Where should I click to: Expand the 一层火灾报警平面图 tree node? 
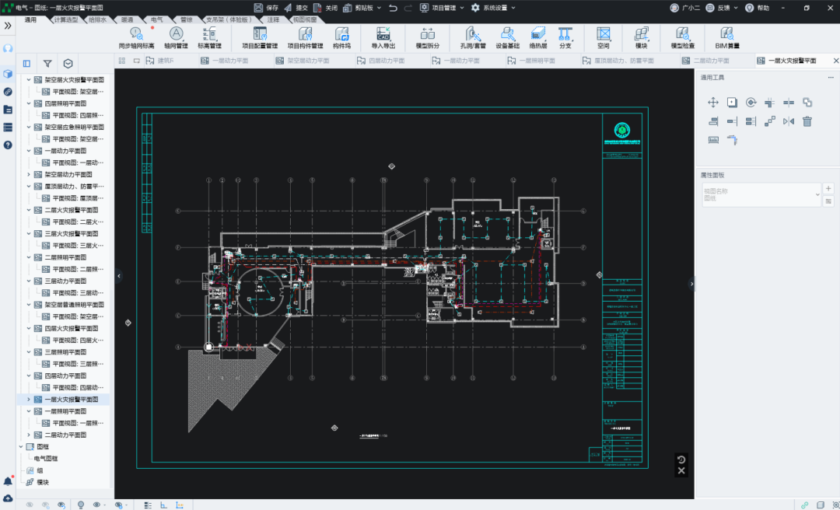click(x=29, y=400)
